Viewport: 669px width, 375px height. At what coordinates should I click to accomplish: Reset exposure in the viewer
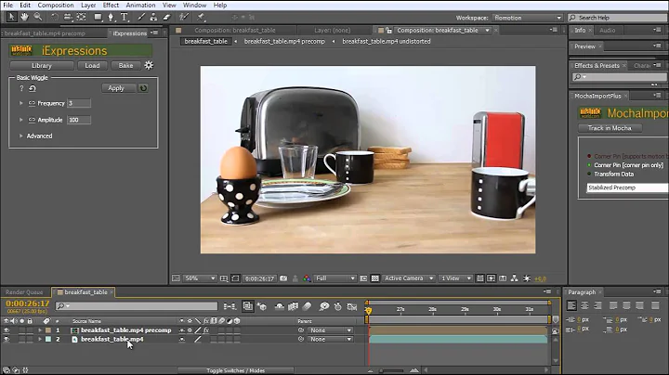(x=527, y=278)
